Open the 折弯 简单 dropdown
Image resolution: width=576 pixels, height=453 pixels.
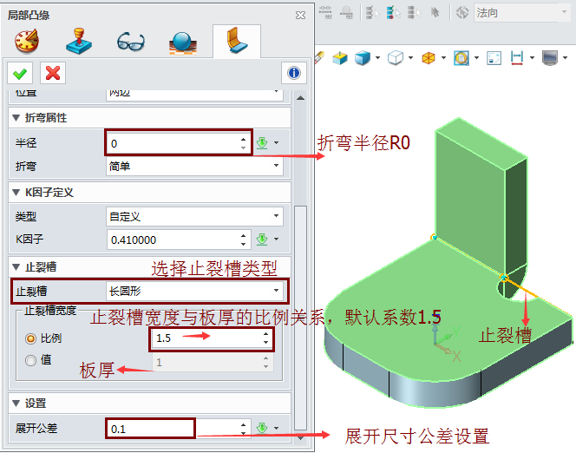coord(194,166)
